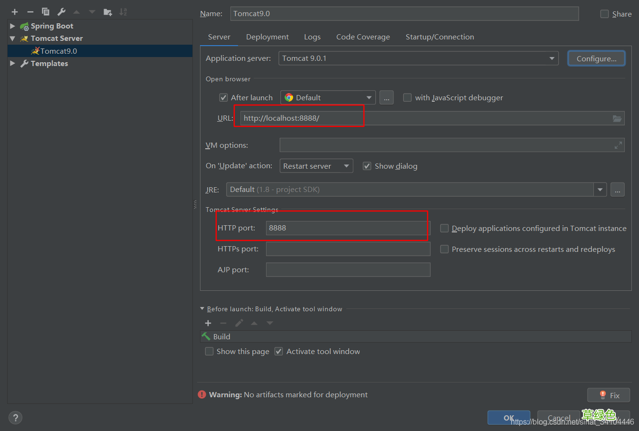Click the help question mark icon

[15, 418]
